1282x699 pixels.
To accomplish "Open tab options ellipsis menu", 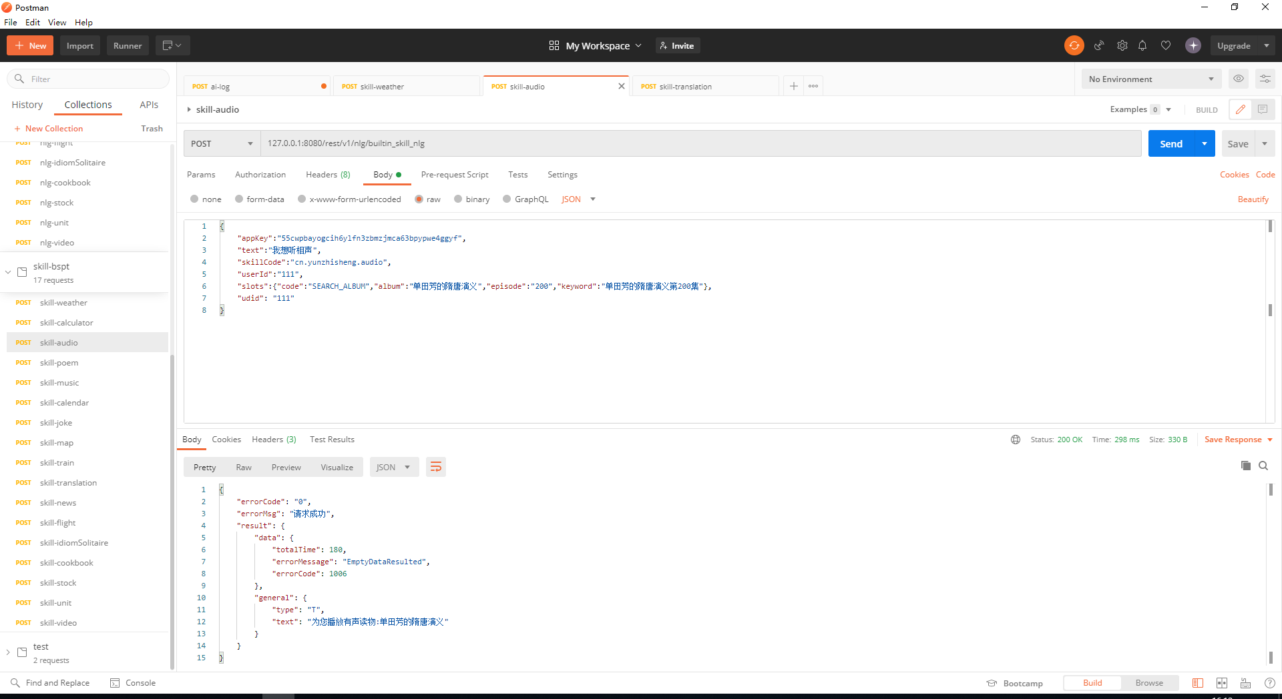I will 813,86.
